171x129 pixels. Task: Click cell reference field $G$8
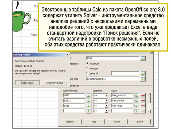click(74, 106)
